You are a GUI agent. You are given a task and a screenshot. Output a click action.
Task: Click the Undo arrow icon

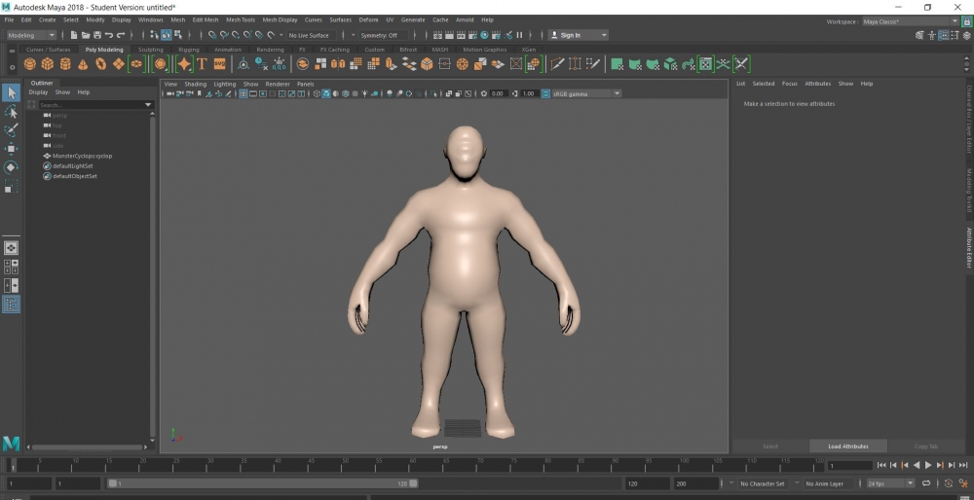(x=109, y=35)
